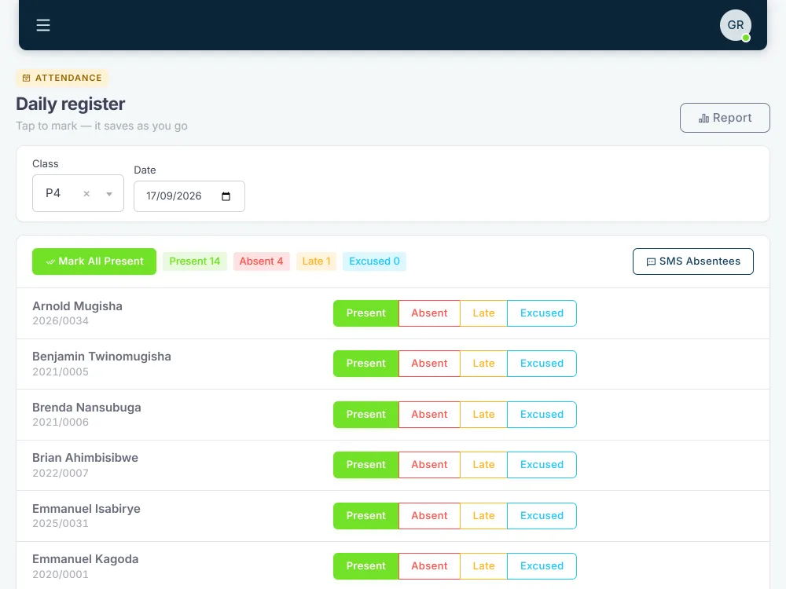Mark Brenda Nansubuga as Late
The image size is (786, 589).
coord(483,415)
